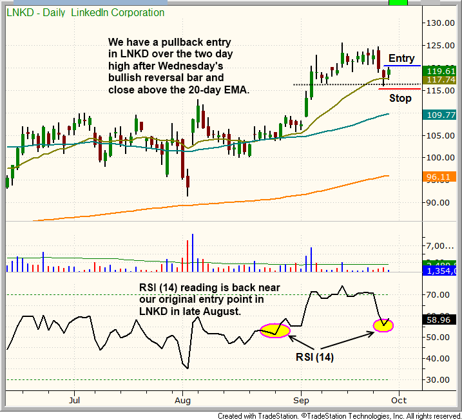This screenshot has height=420, width=462.
Task: Click the Stop annotation label
Action: click(x=400, y=98)
